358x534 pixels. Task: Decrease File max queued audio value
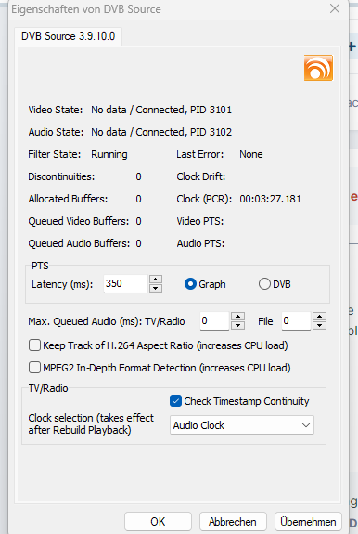tap(320, 325)
